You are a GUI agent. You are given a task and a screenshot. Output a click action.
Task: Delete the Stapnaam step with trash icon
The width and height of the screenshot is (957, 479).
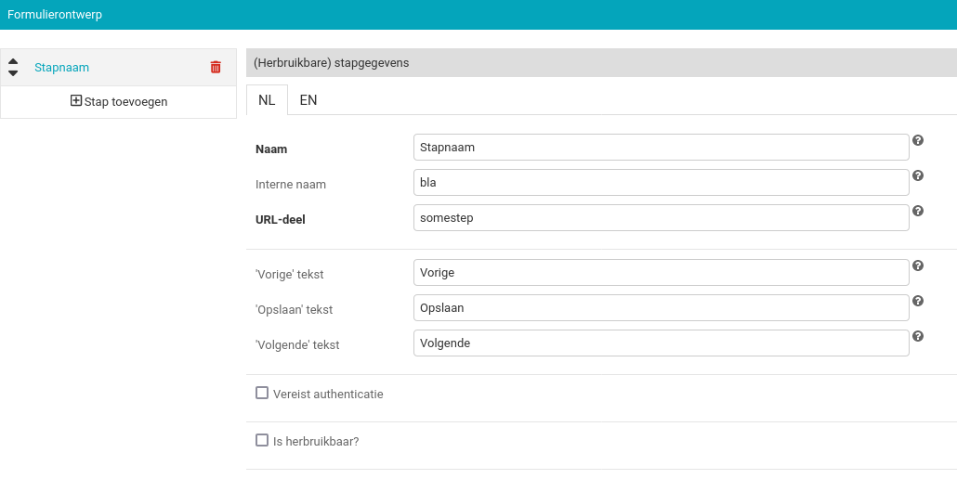[x=216, y=67]
